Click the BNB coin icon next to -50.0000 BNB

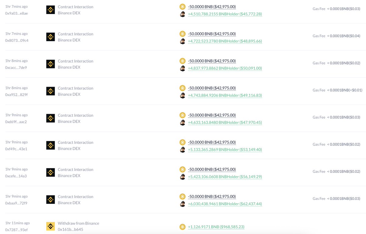(x=182, y=6)
